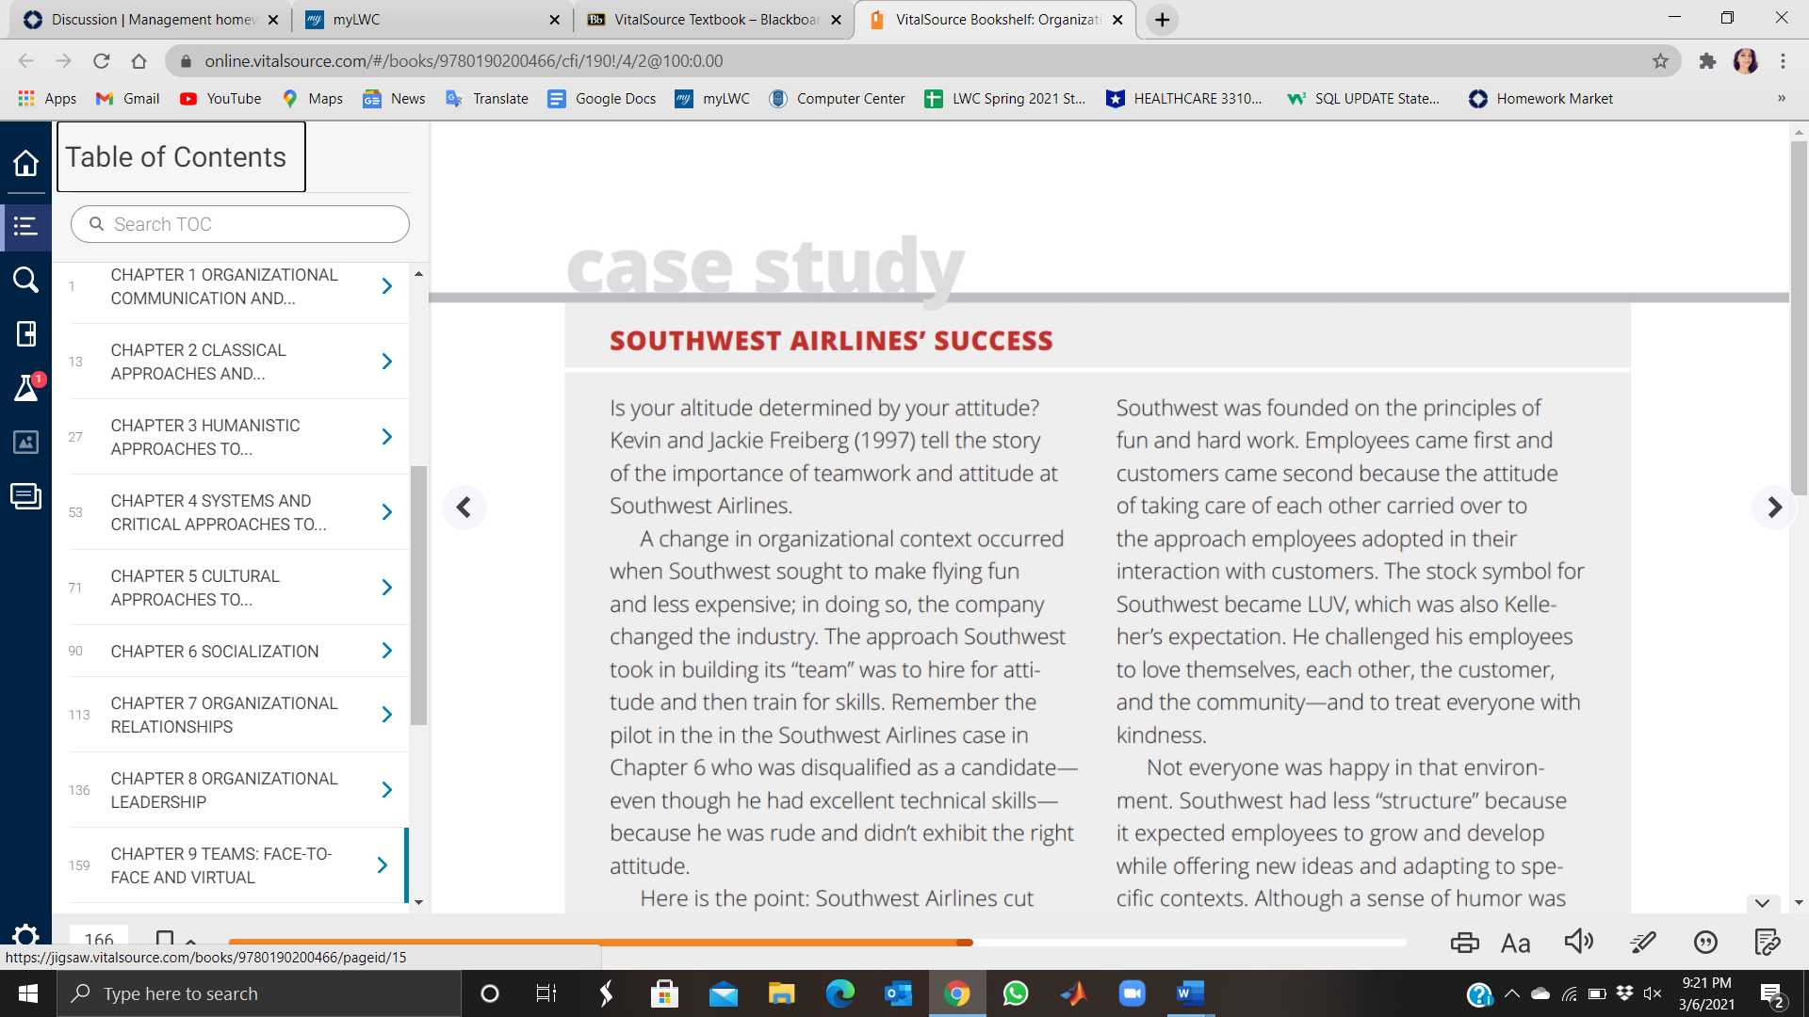Viewport: 1809px width, 1017px height.
Task: Expand Chapter 7 Organizational Relationships chevron
Action: [386, 715]
